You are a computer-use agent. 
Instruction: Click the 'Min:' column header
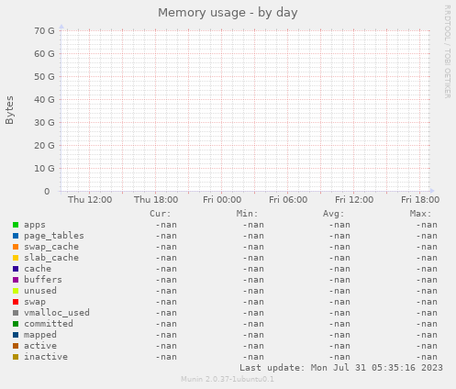click(x=247, y=214)
